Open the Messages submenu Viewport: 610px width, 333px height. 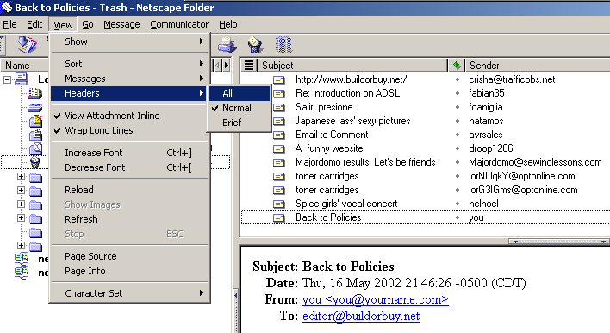tap(129, 79)
